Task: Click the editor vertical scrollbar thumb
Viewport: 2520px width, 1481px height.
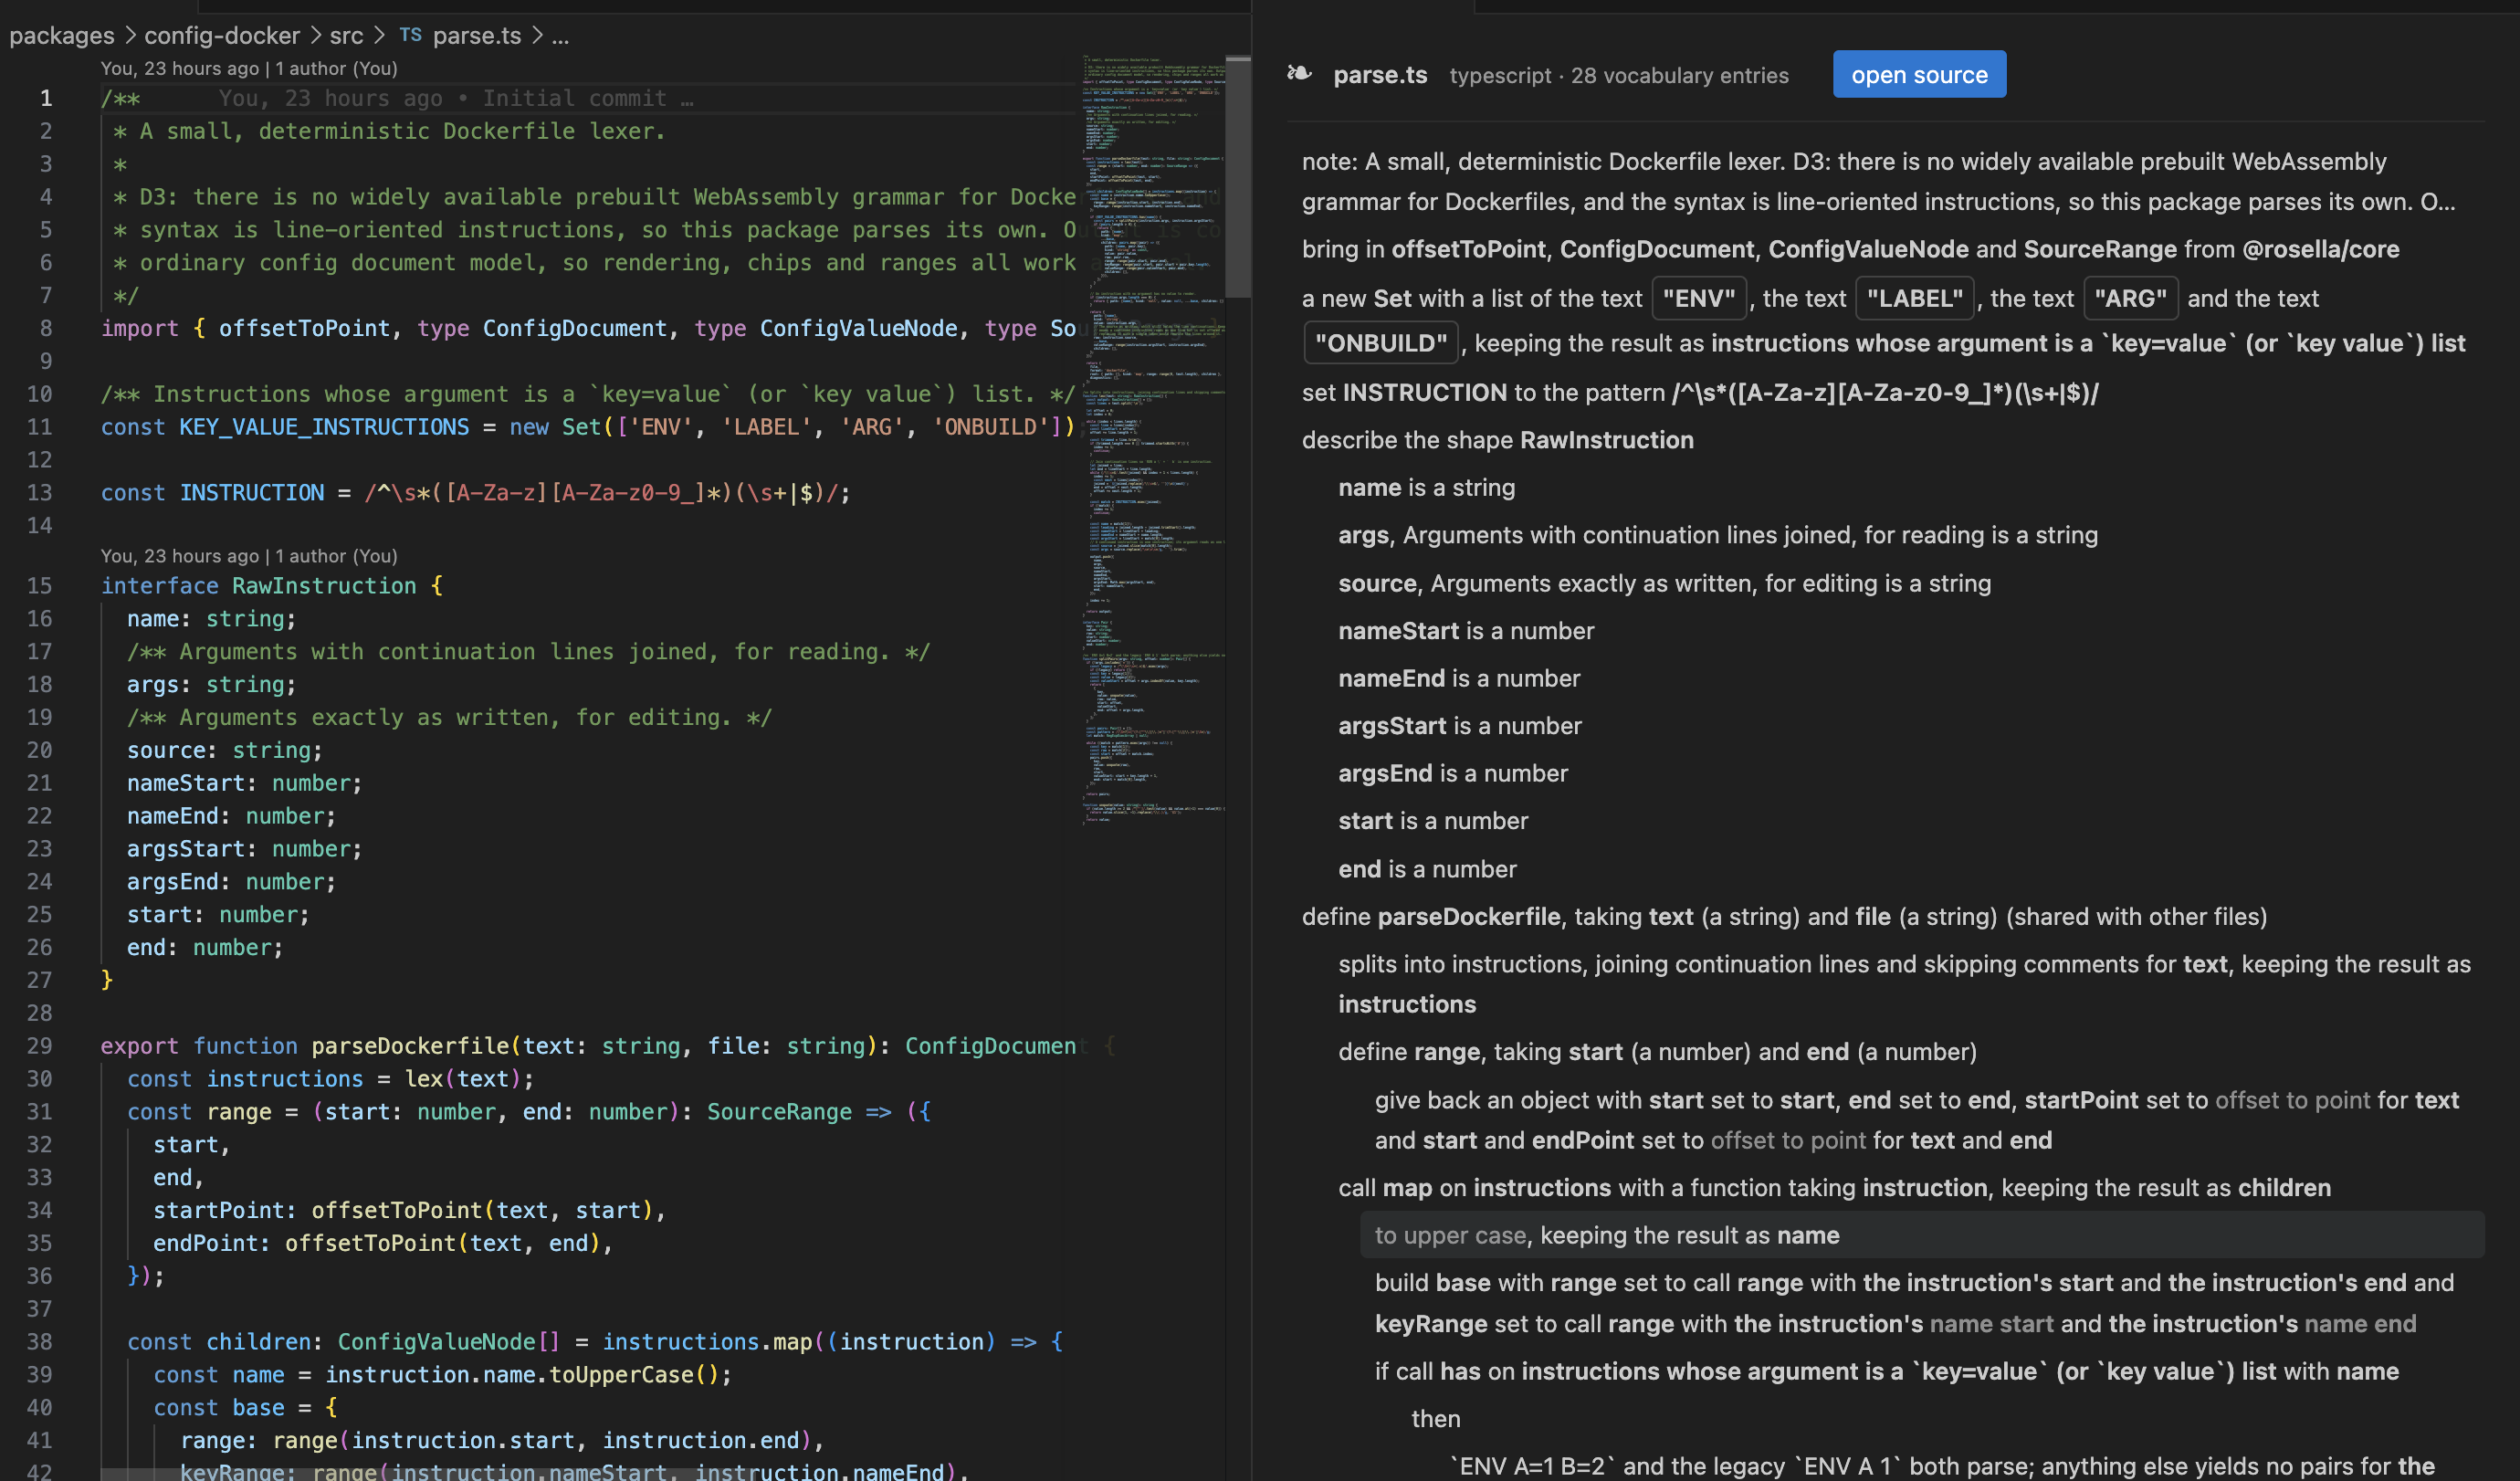Action: pos(1238,177)
